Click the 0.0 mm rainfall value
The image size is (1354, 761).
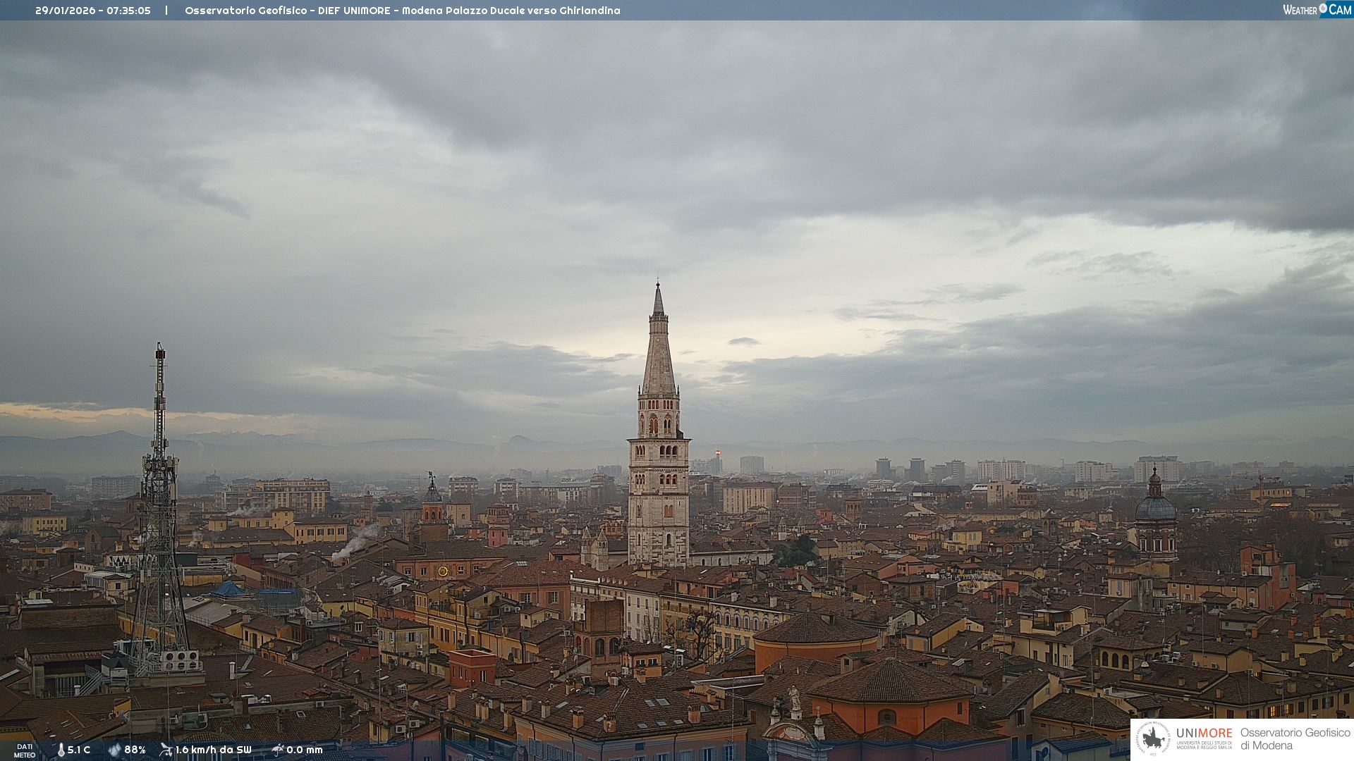[304, 750]
